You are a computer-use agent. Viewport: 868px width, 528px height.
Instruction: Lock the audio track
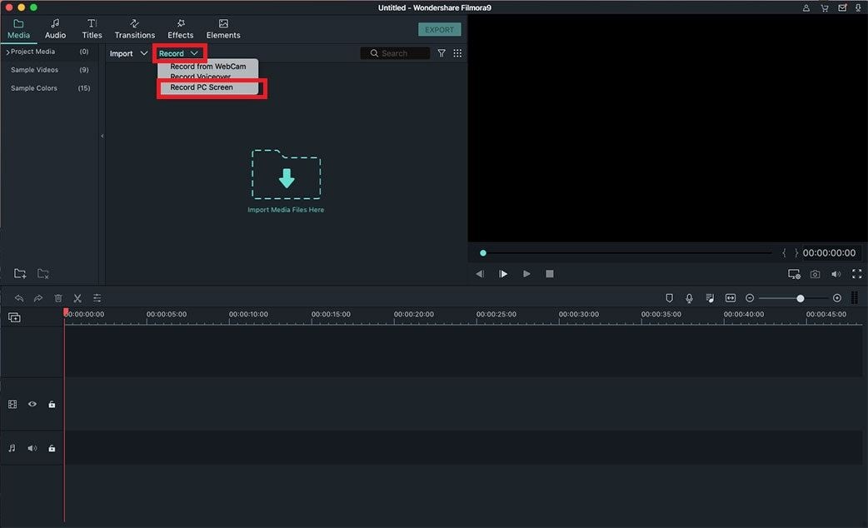(x=52, y=448)
